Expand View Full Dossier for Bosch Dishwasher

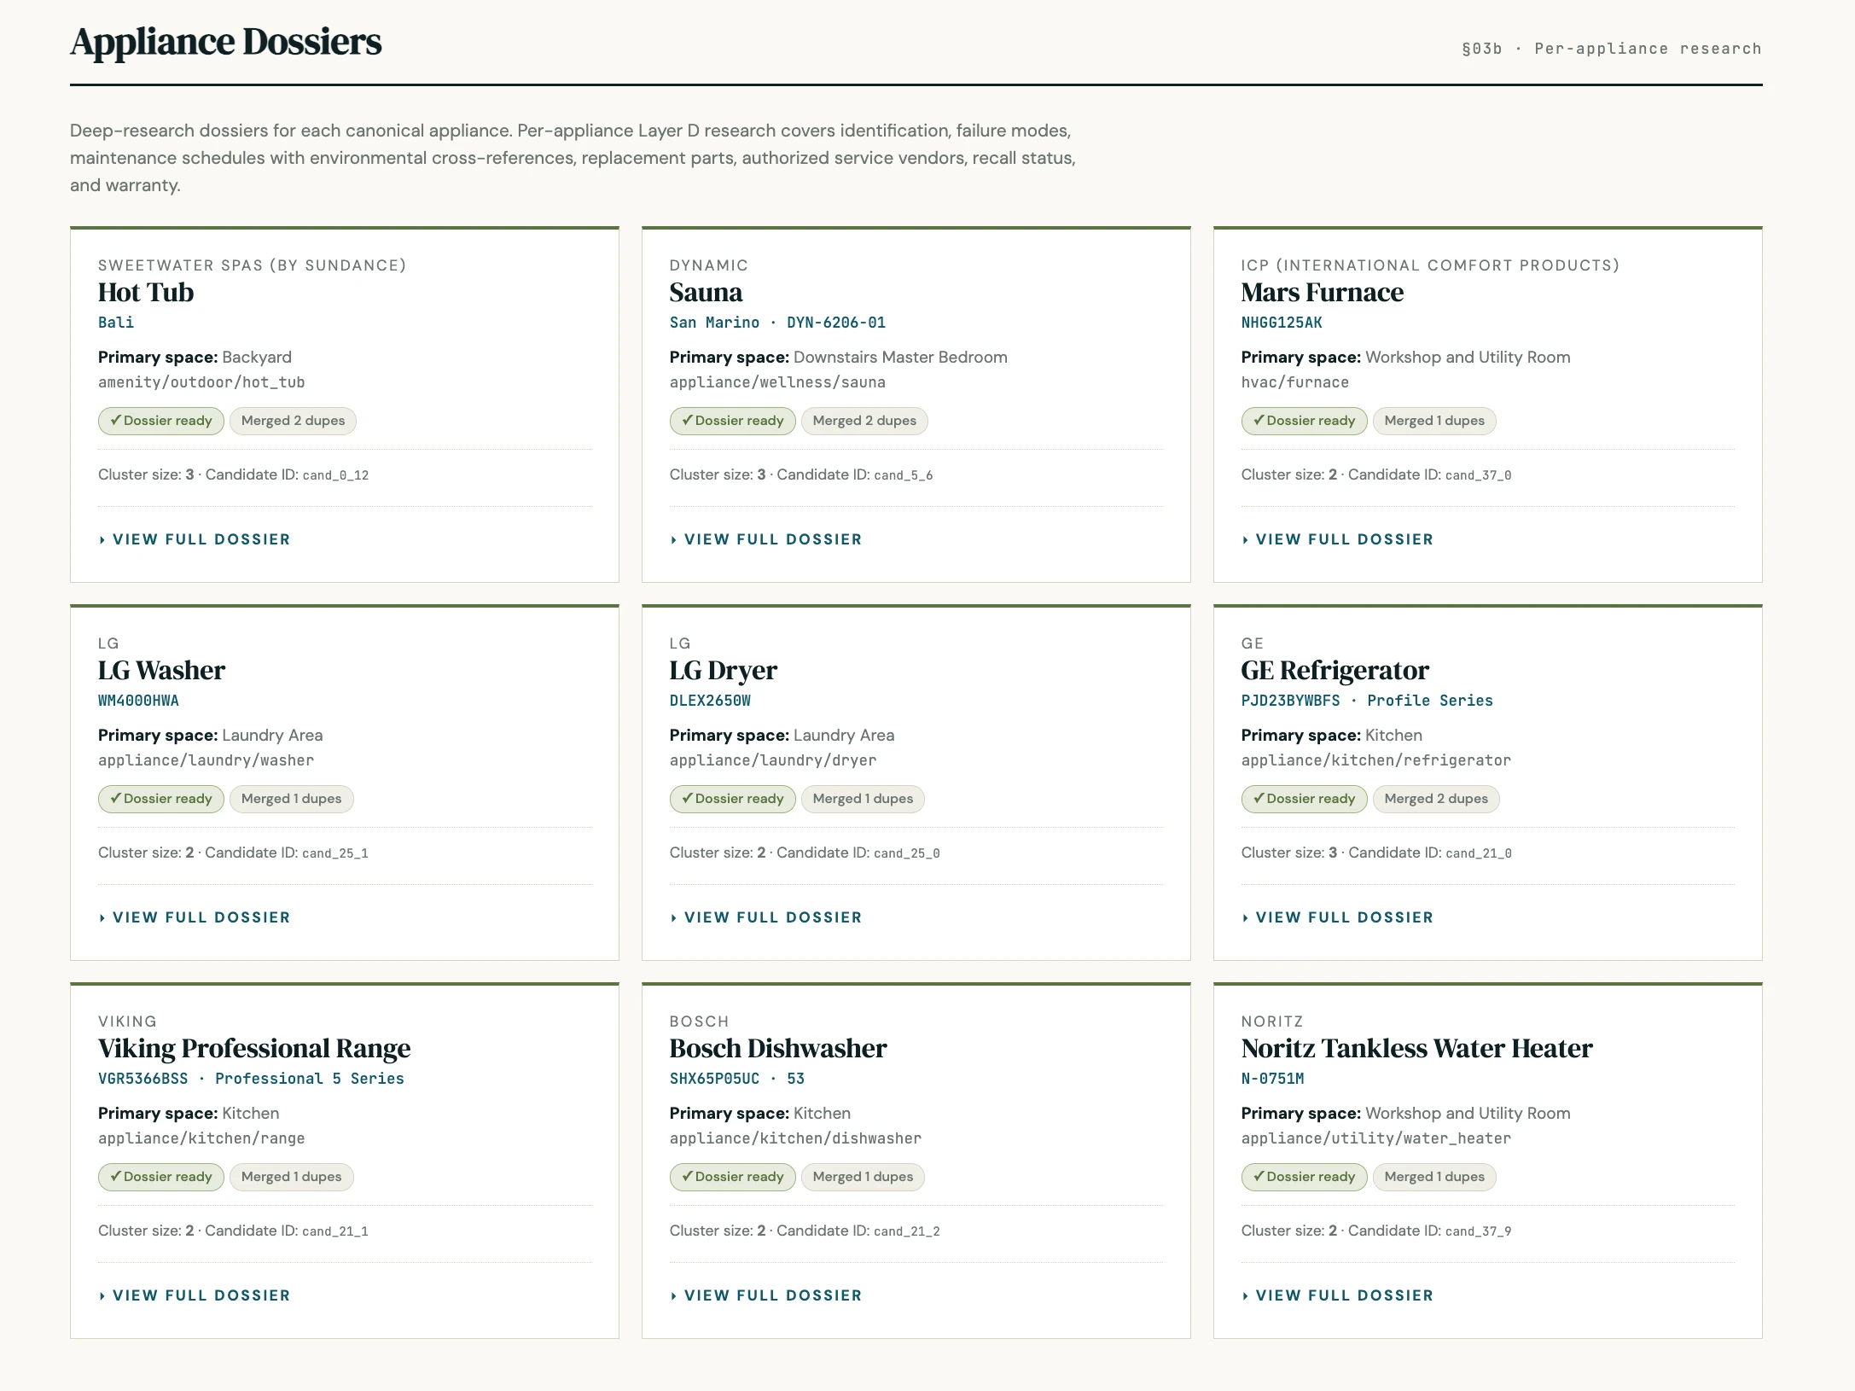pos(766,1295)
